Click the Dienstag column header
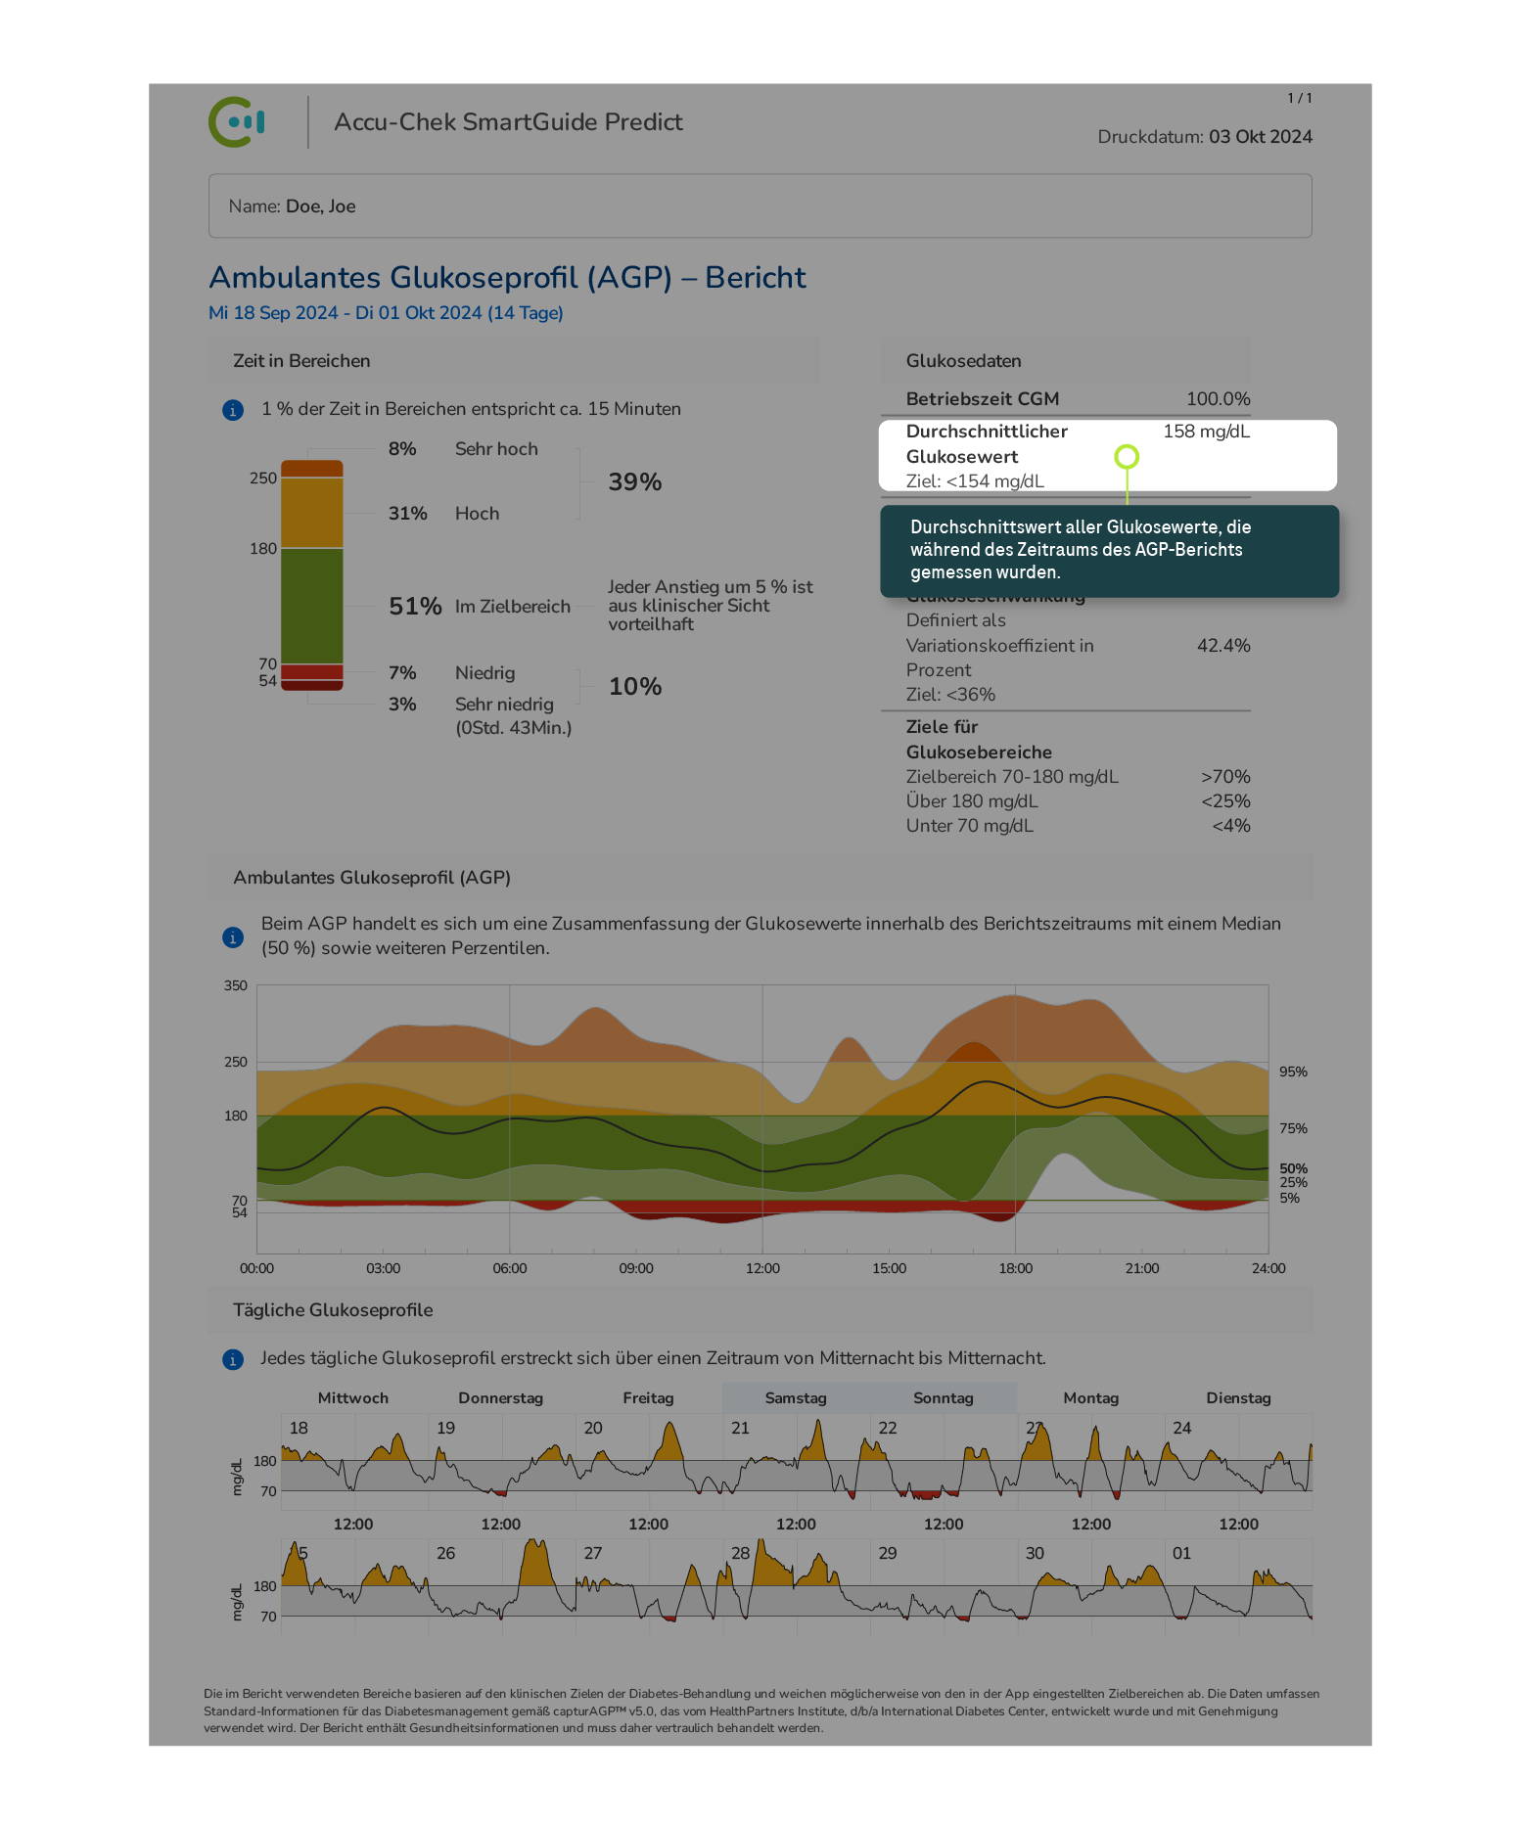The width and height of the screenshot is (1521, 1824). (x=1238, y=1398)
